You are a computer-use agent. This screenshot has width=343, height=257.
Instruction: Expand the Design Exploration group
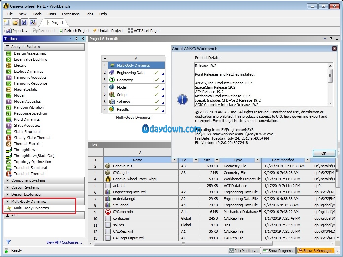(x=8, y=194)
